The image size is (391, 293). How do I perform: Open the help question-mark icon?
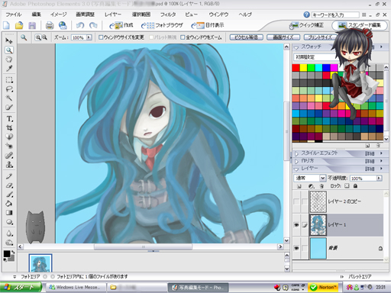pyautogui.click(x=307, y=14)
